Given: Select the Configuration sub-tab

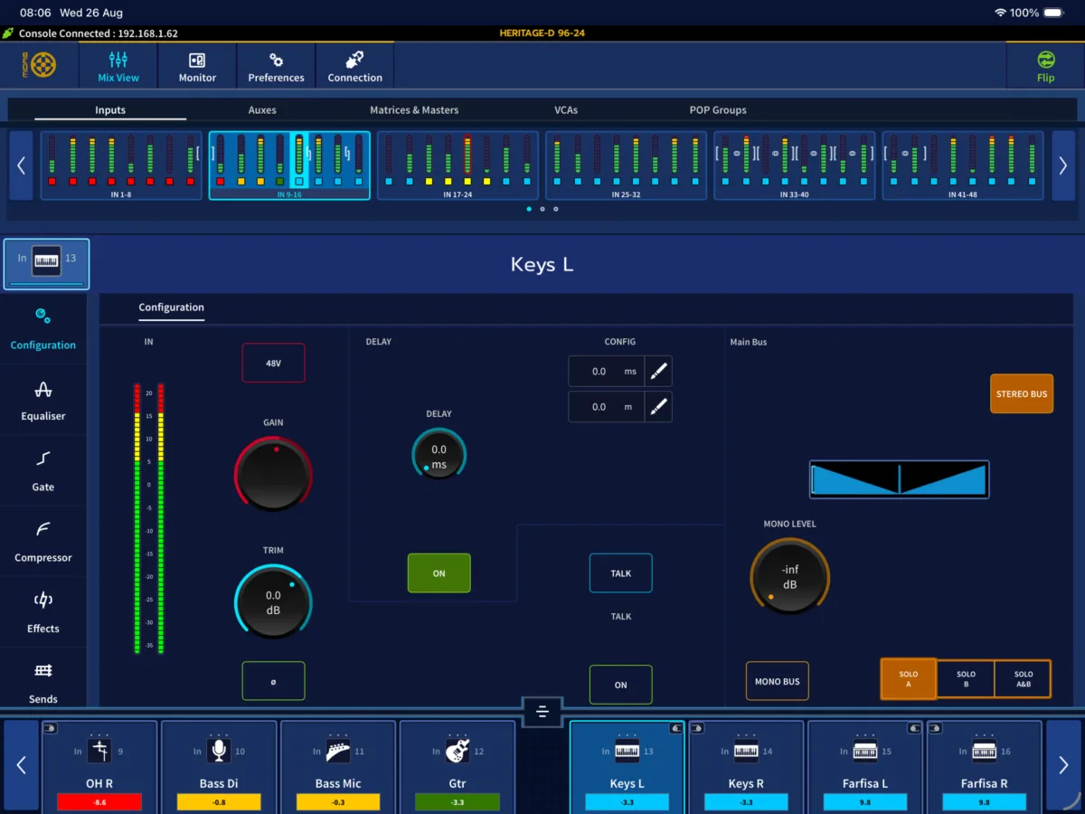Looking at the screenshot, I should (x=171, y=308).
